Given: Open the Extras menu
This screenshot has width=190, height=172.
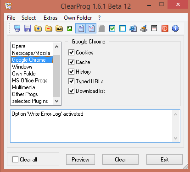Looking at the screenshot, I should click(50, 18).
